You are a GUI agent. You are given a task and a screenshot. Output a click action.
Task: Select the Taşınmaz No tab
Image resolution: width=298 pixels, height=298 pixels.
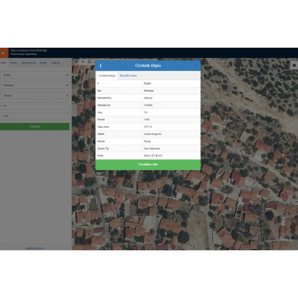tap(28, 63)
